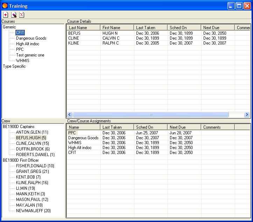
Task: Select the High Alt indoc assignment row
Action: pyautogui.click(x=158, y=147)
